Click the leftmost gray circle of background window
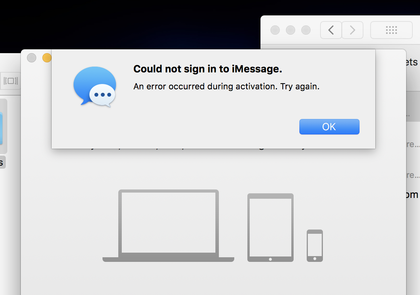Viewport: 420px width, 295px height. pyautogui.click(x=275, y=30)
